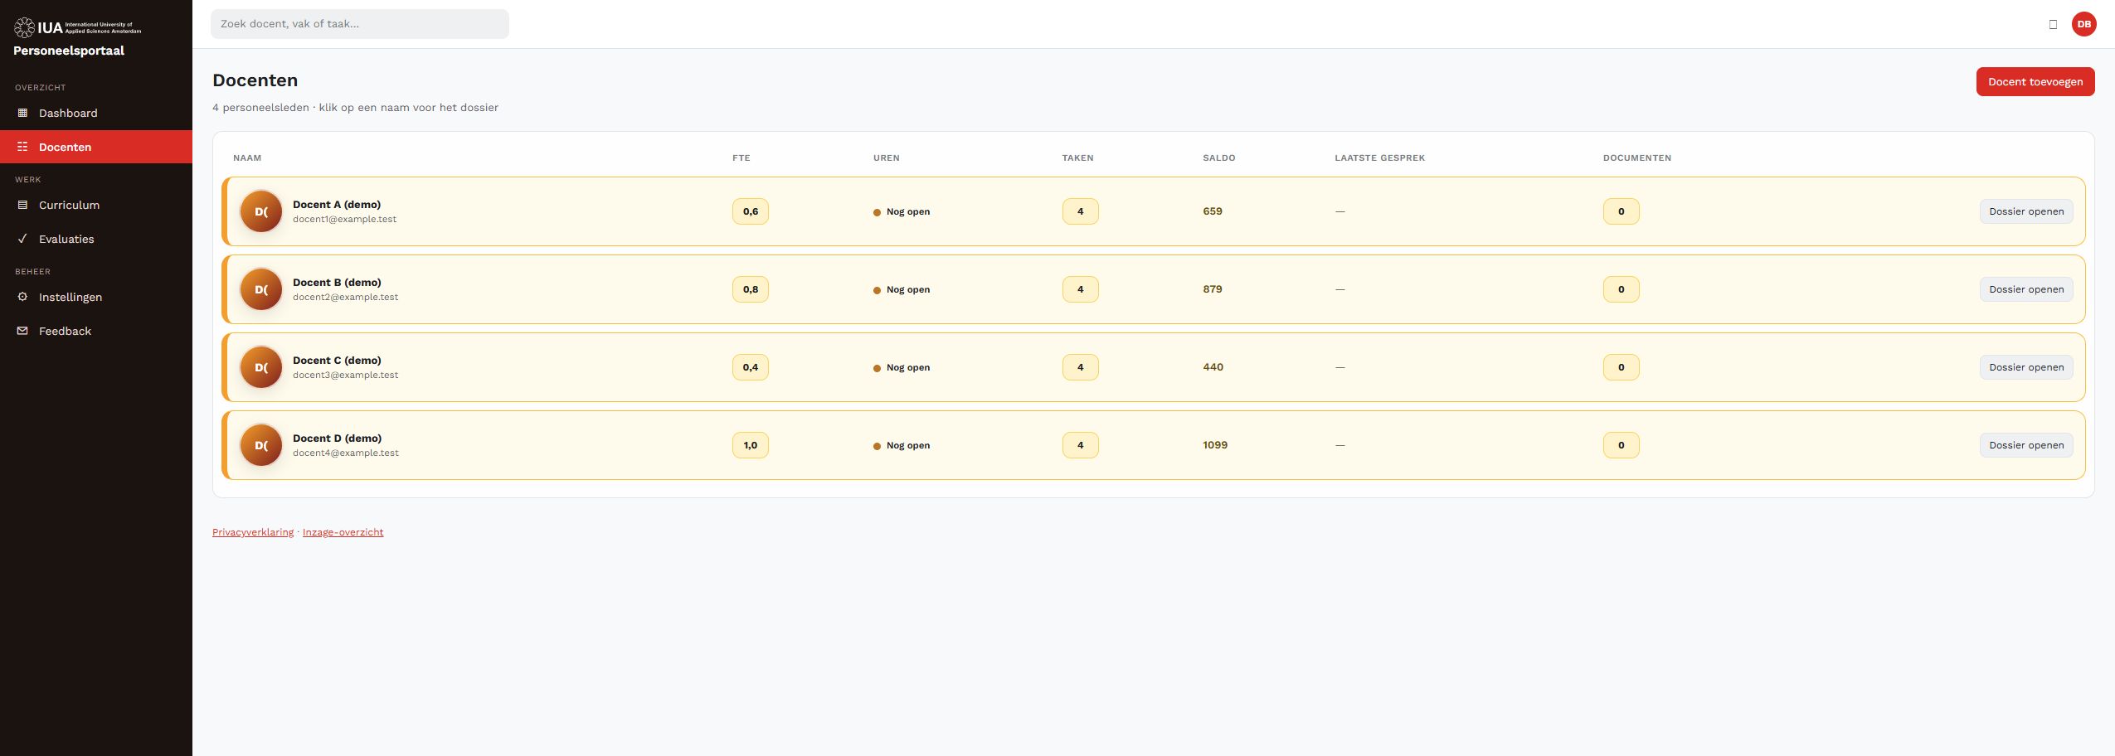The height and width of the screenshot is (756, 2115).
Task: Click the DB user avatar
Action: point(2083,24)
